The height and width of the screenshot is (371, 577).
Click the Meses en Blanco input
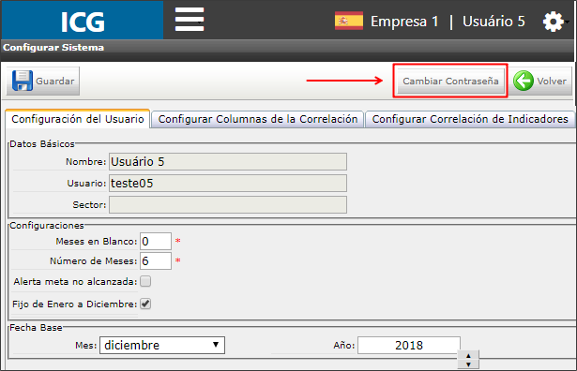pos(156,242)
